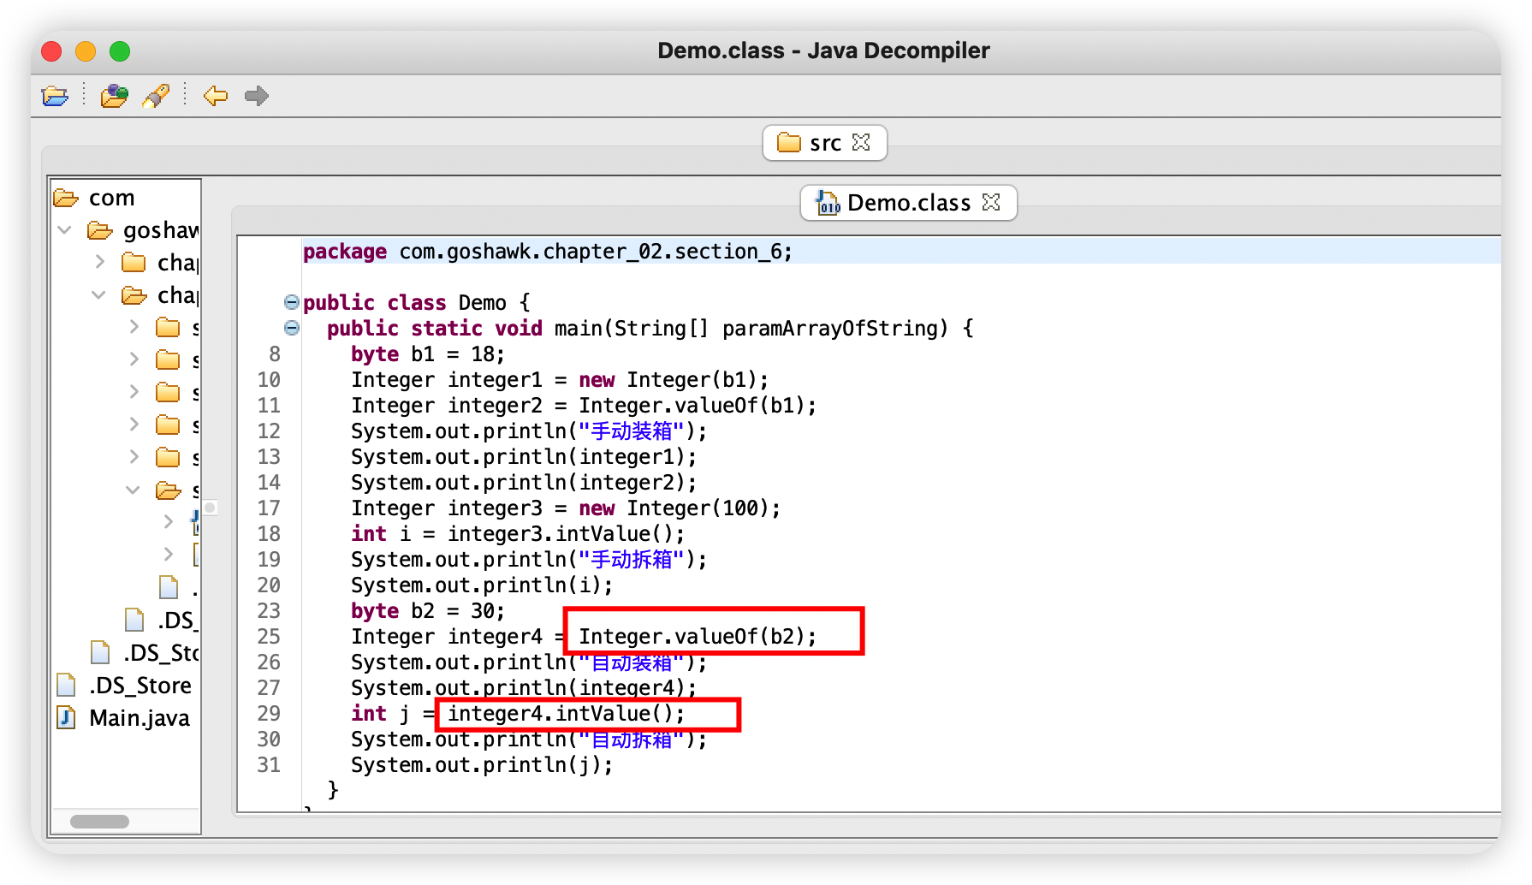Collapse the second chap folder

point(99,295)
